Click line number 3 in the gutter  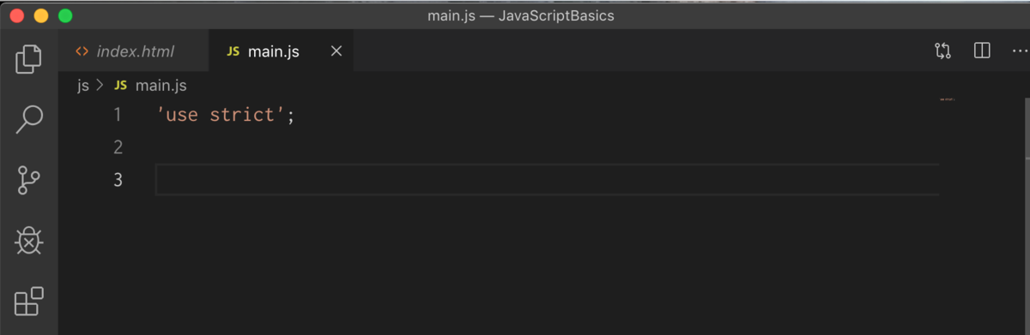click(117, 180)
